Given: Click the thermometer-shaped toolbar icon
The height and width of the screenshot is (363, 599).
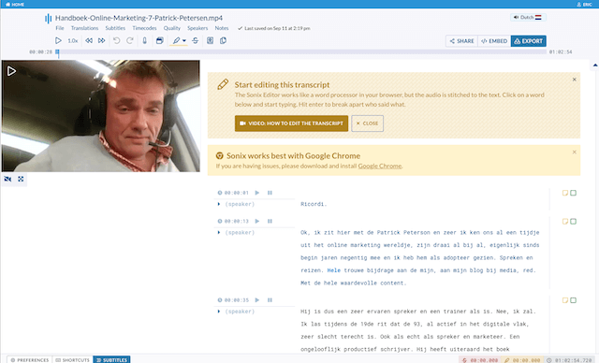Looking at the screenshot, I should [145, 40].
